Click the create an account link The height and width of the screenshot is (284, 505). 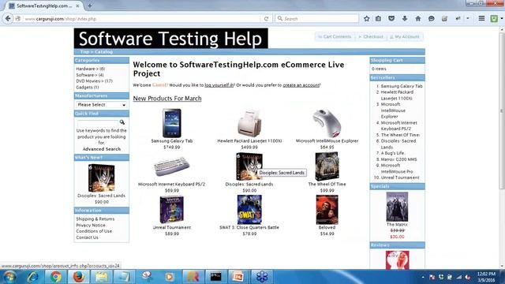pyautogui.click(x=301, y=85)
